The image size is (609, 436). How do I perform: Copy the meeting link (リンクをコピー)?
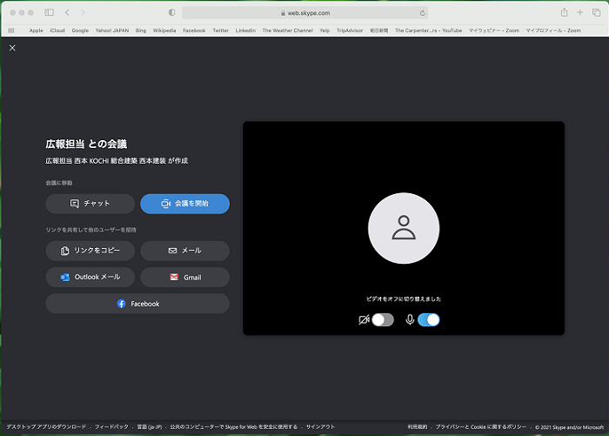pos(90,251)
